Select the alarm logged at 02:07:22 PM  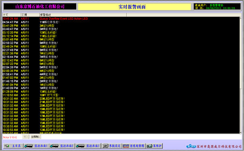click(121, 64)
